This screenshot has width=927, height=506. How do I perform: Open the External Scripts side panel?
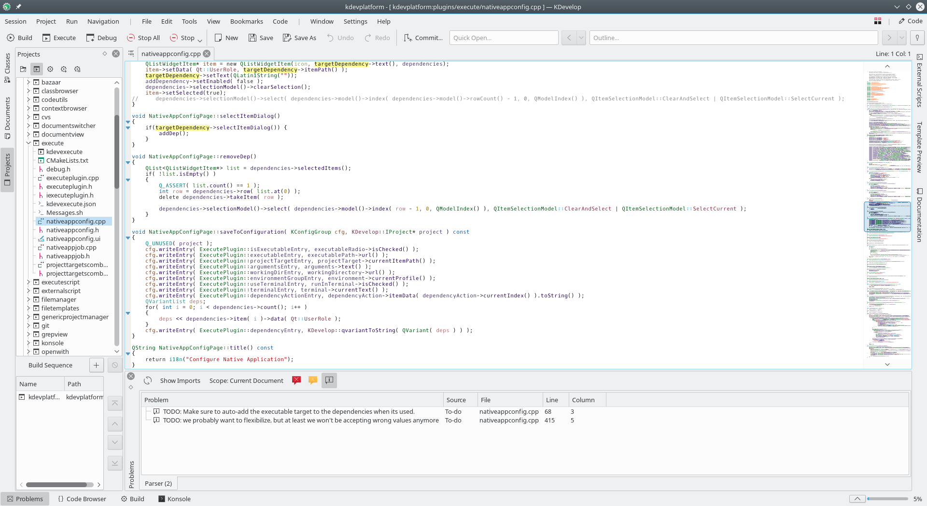point(919,81)
